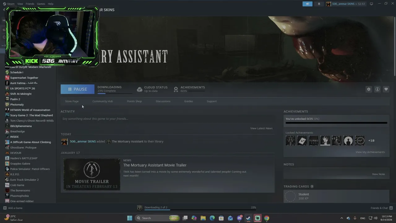
Task: Open Movie Trailer news thumbnail
Action: tap(92, 174)
